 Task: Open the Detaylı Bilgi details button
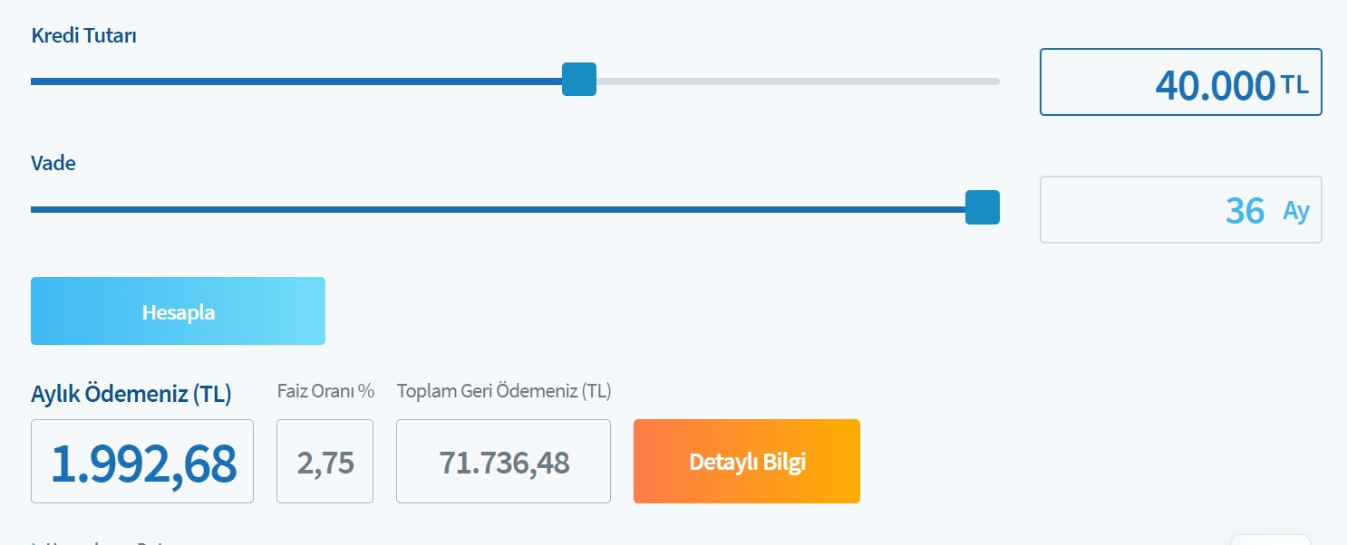coord(747,462)
